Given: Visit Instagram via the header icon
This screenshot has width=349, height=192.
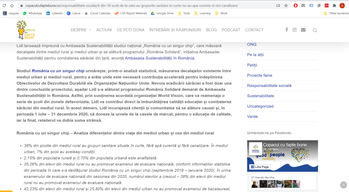Looking at the screenshot, I should pyautogui.click(x=294, y=30).
